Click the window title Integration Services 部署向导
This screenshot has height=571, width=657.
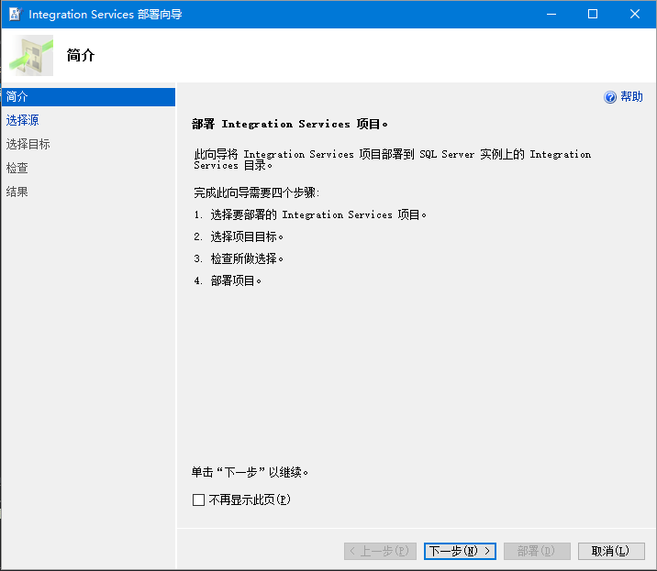(106, 15)
